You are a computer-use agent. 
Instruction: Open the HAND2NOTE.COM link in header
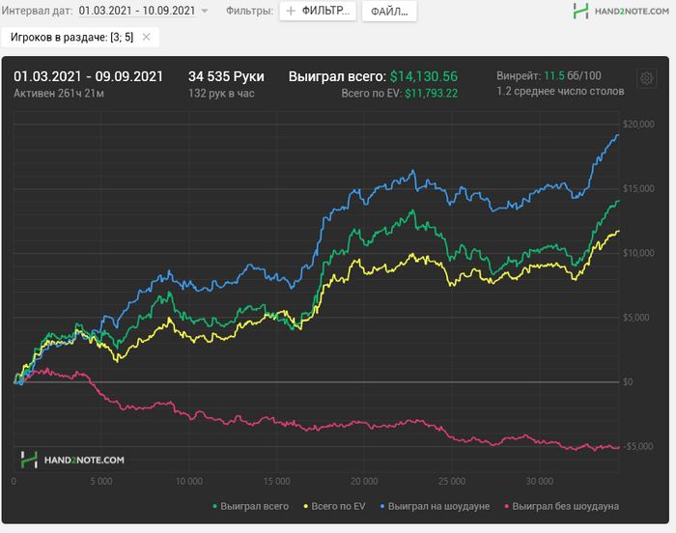click(x=632, y=12)
